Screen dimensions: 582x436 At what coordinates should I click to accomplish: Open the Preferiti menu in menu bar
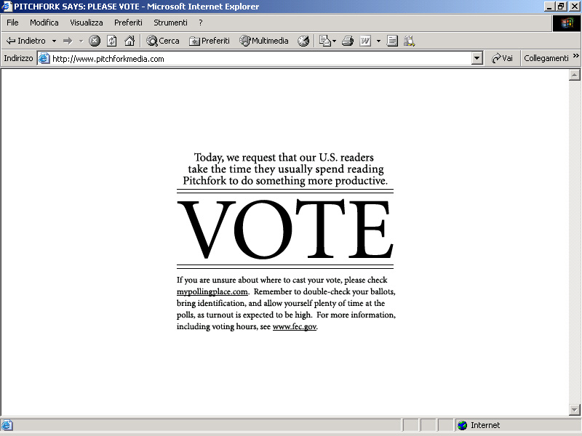click(x=128, y=23)
